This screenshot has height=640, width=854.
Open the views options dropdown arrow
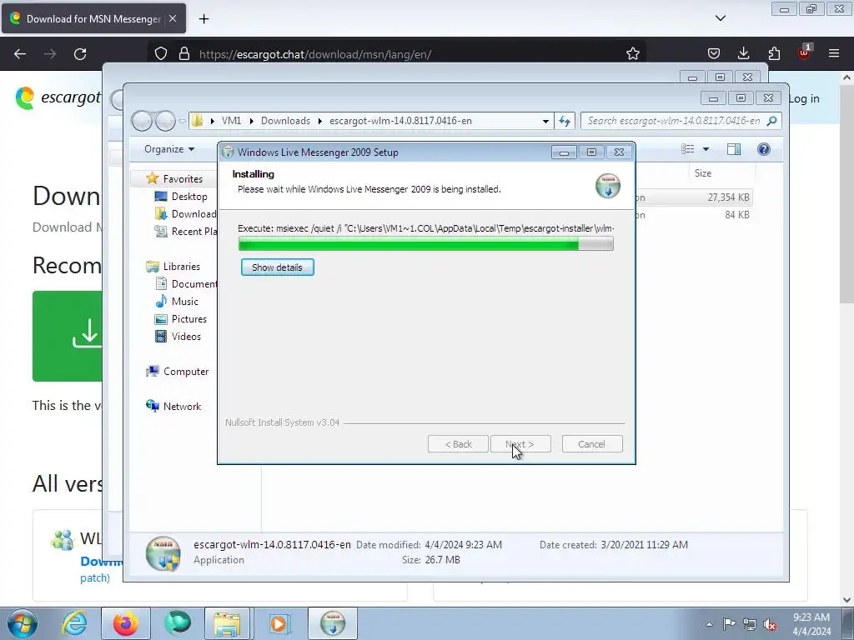pyautogui.click(x=706, y=149)
